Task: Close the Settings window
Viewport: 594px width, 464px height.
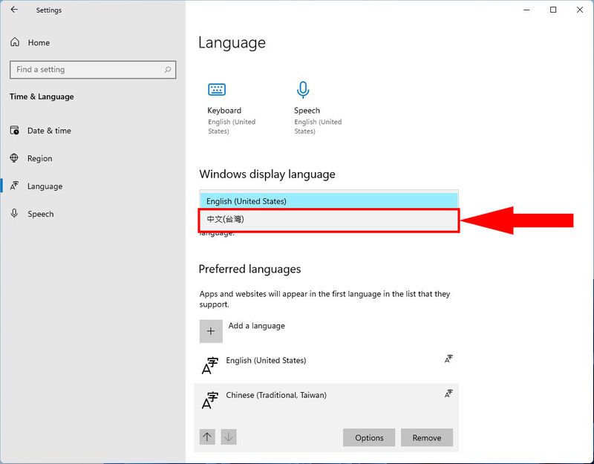Action: tap(580, 10)
